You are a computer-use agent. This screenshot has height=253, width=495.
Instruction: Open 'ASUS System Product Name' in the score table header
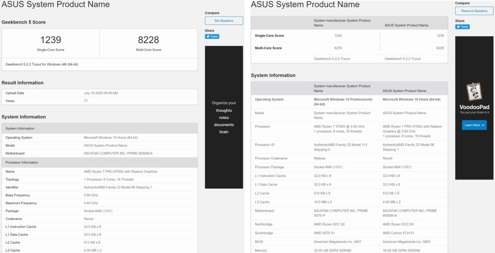[x=406, y=25]
